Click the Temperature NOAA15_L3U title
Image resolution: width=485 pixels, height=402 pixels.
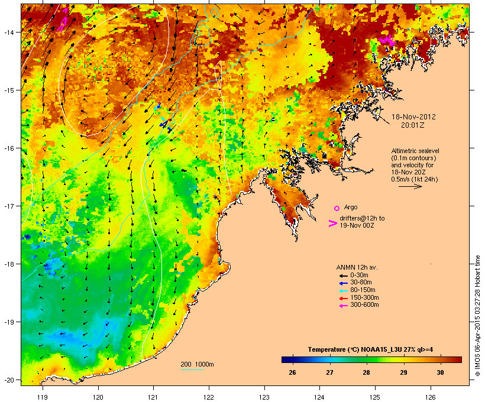pyautogui.click(x=371, y=350)
